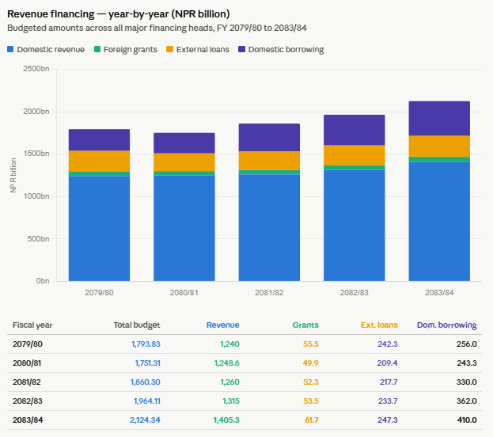Select the blue revenue segment of the 2083/84 bar
Image resolution: width=493 pixels, height=437 pixels.
pyautogui.click(x=439, y=222)
